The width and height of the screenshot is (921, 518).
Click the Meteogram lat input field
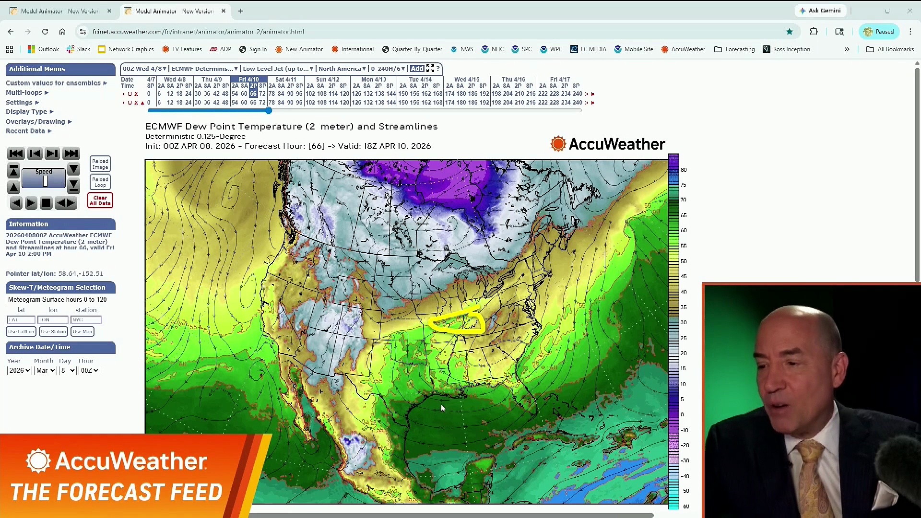21,320
